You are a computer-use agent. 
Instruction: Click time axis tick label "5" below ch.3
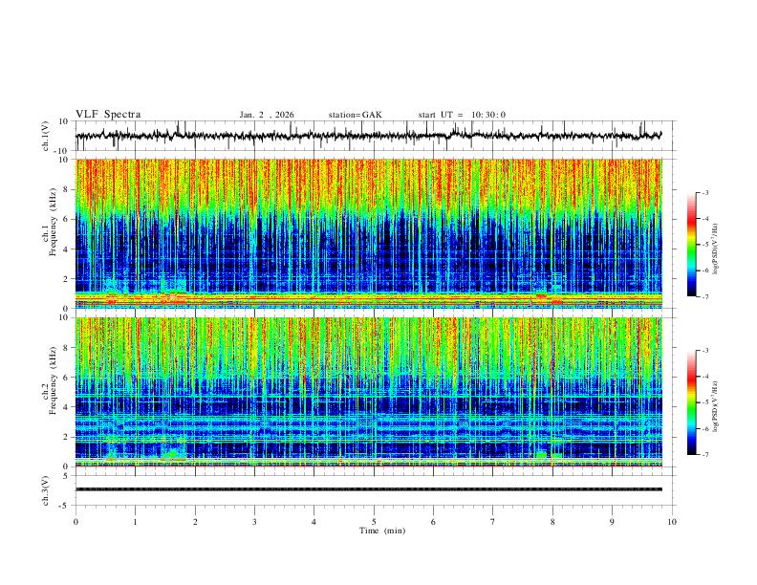pyautogui.click(x=374, y=522)
